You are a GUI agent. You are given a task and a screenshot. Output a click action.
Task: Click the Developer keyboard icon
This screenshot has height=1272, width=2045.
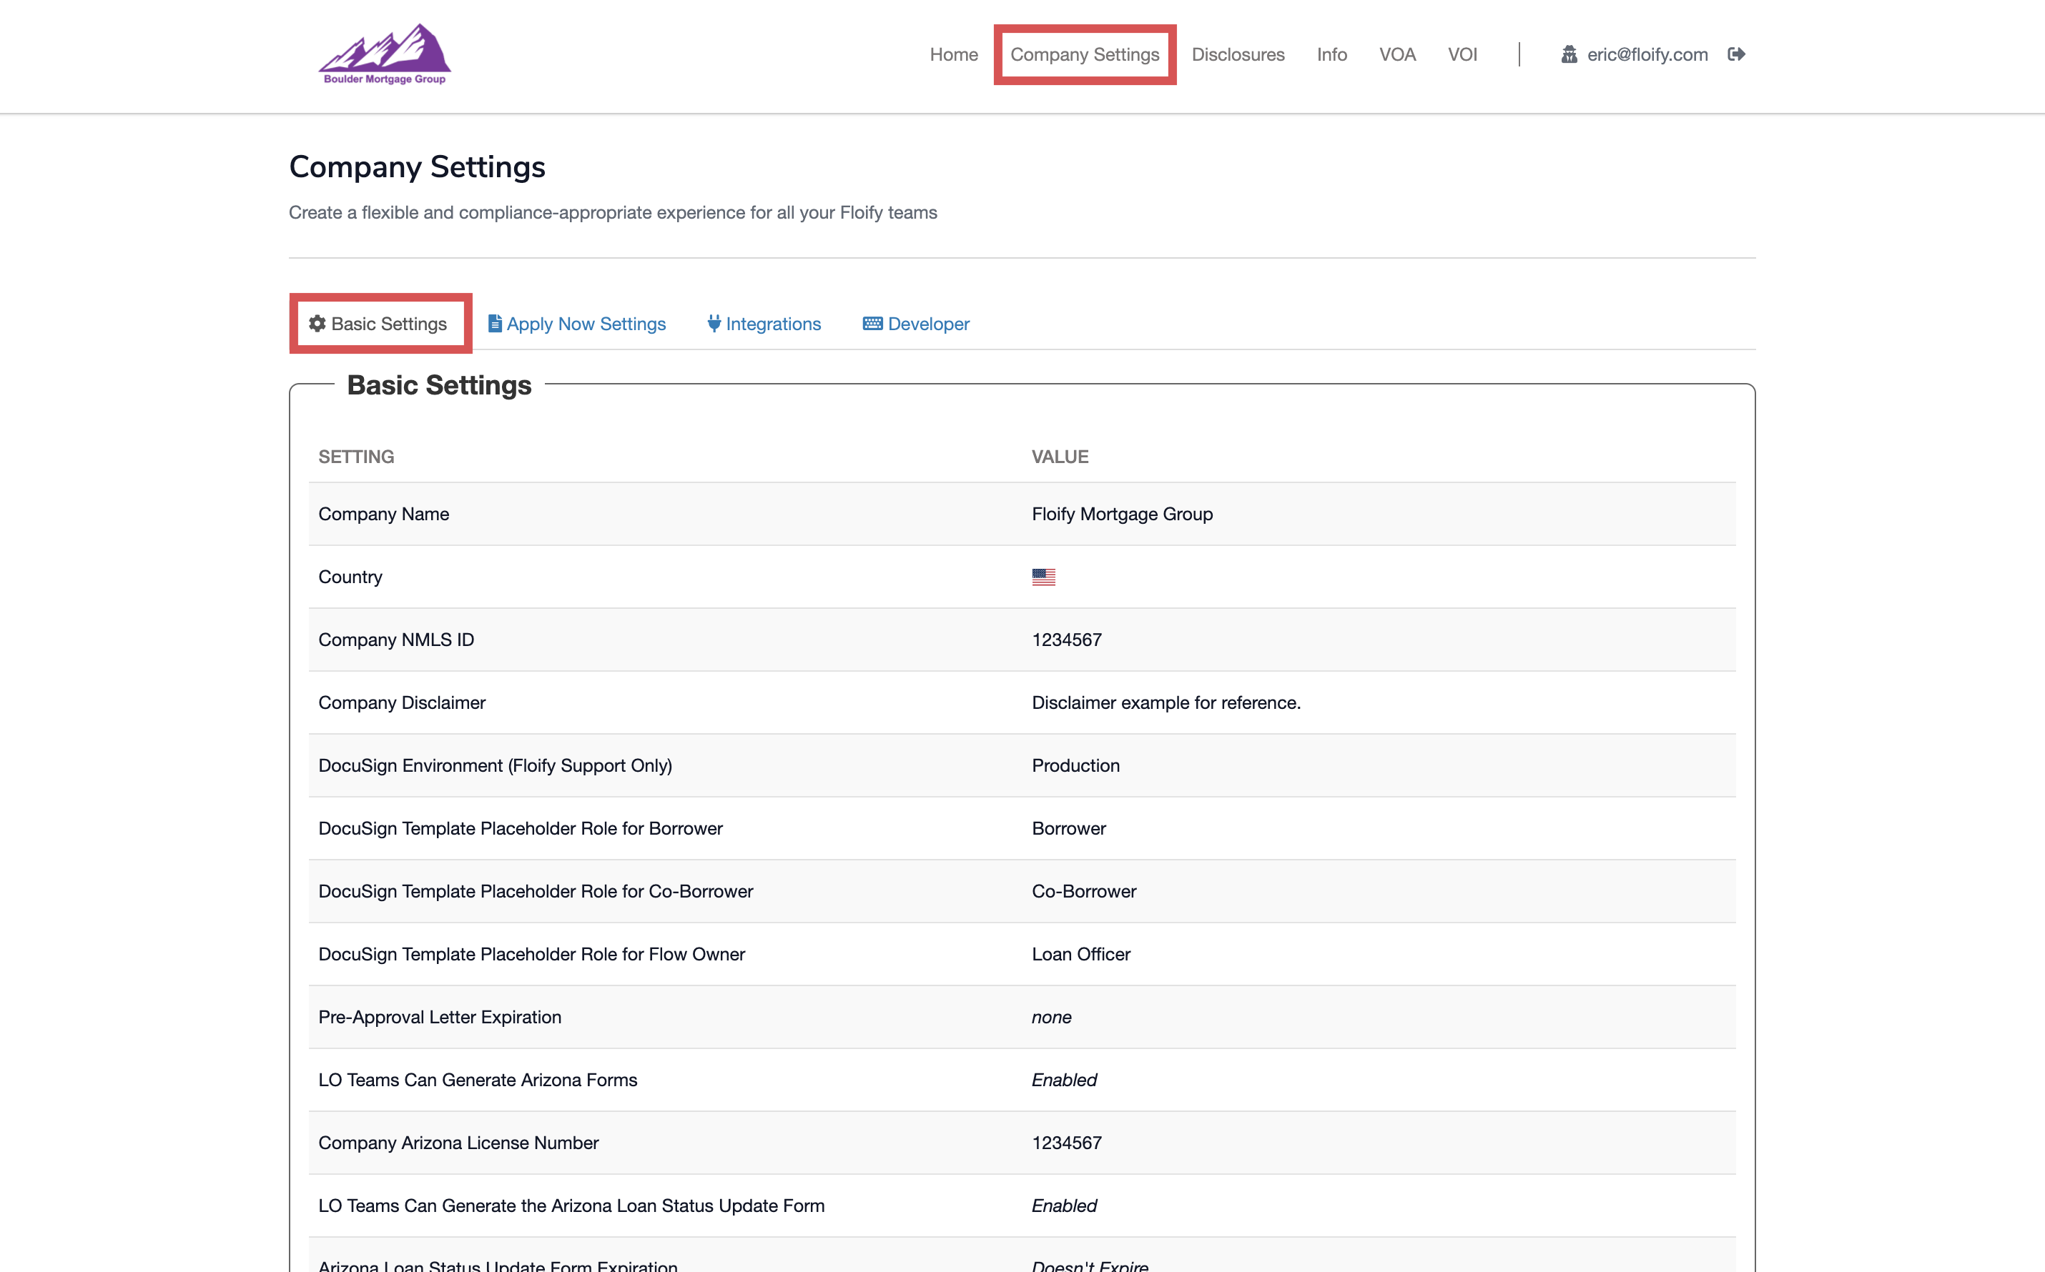click(x=872, y=324)
